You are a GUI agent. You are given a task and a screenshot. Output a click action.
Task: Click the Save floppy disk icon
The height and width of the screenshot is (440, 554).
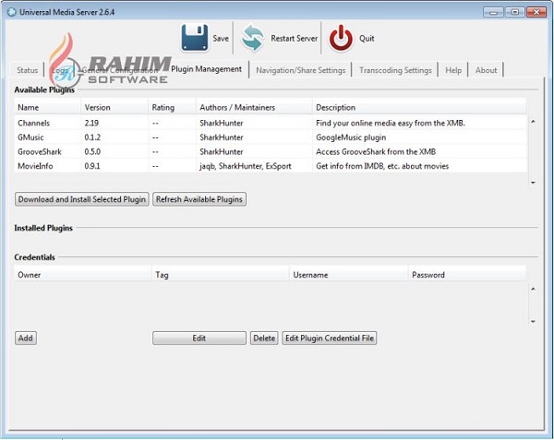(195, 39)
